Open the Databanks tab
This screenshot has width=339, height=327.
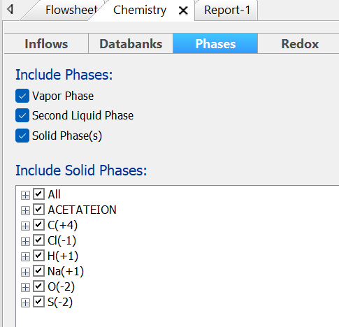pyautogui.click(x=131, y=44)
